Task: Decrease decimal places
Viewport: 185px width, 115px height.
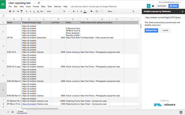Action: (34, 11)
